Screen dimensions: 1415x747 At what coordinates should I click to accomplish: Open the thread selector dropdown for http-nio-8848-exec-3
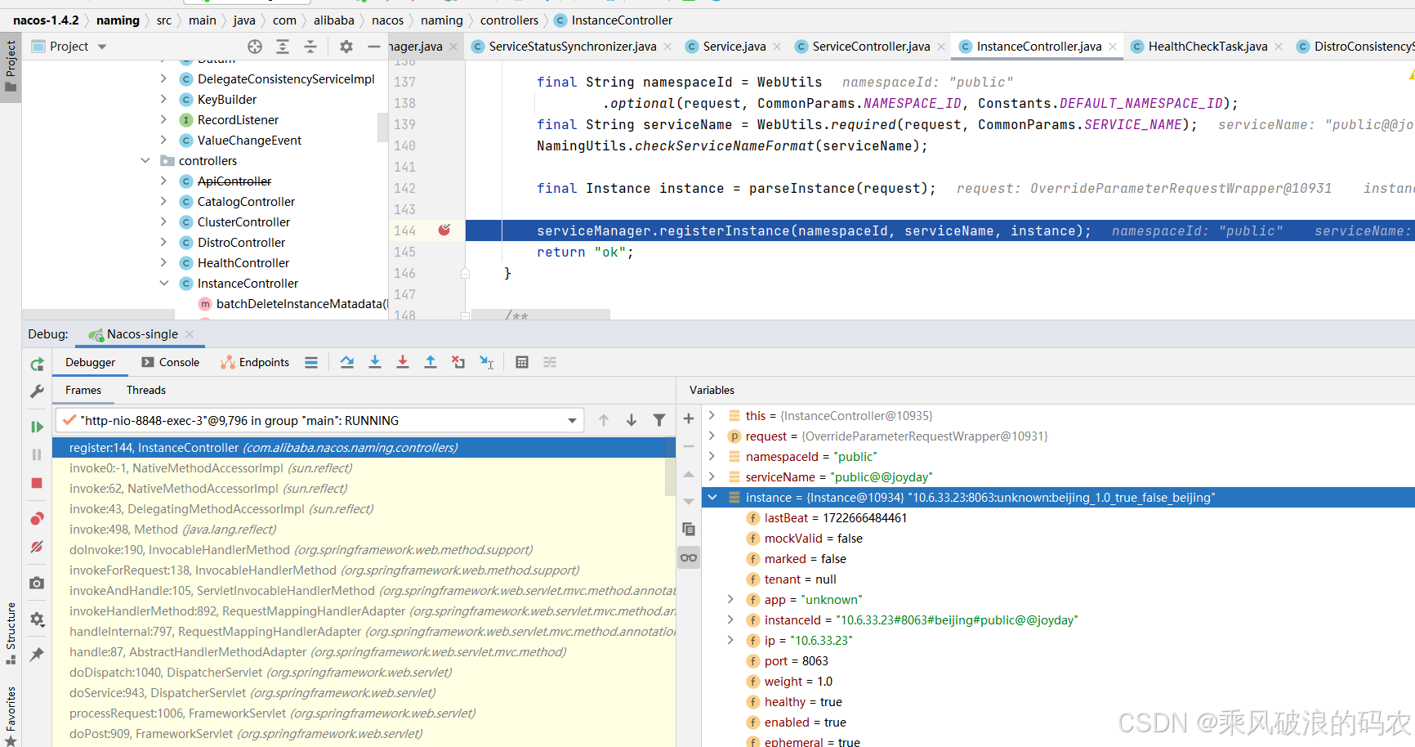click(x=572, y=421)
